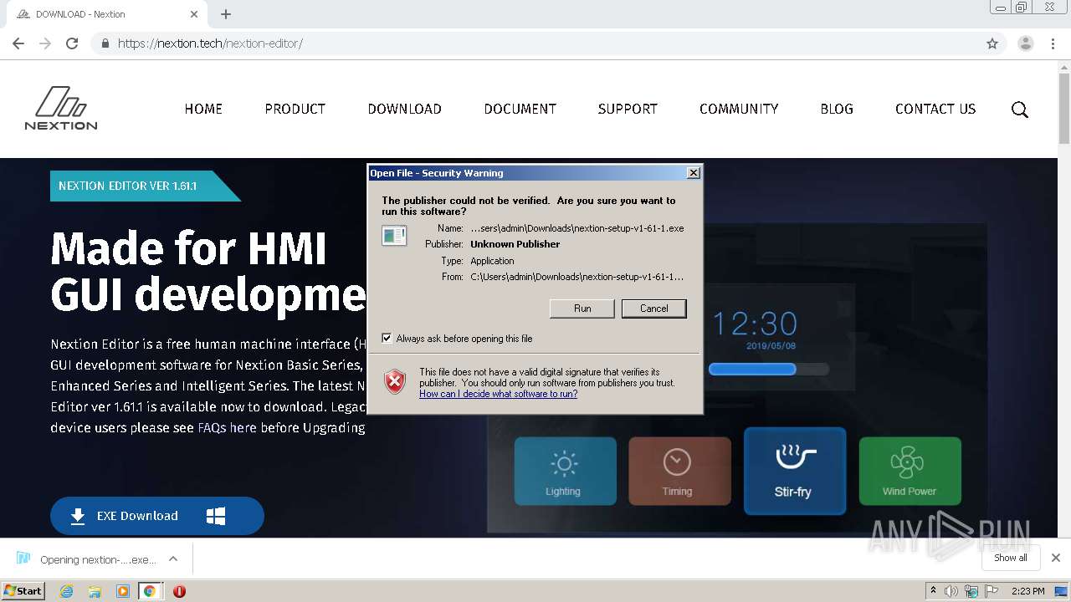Uncheck Always ask before opening this file
Viewport: 1071px width, 602px height.
tap(387, 339)
